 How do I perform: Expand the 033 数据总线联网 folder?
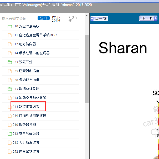point(26,89)
